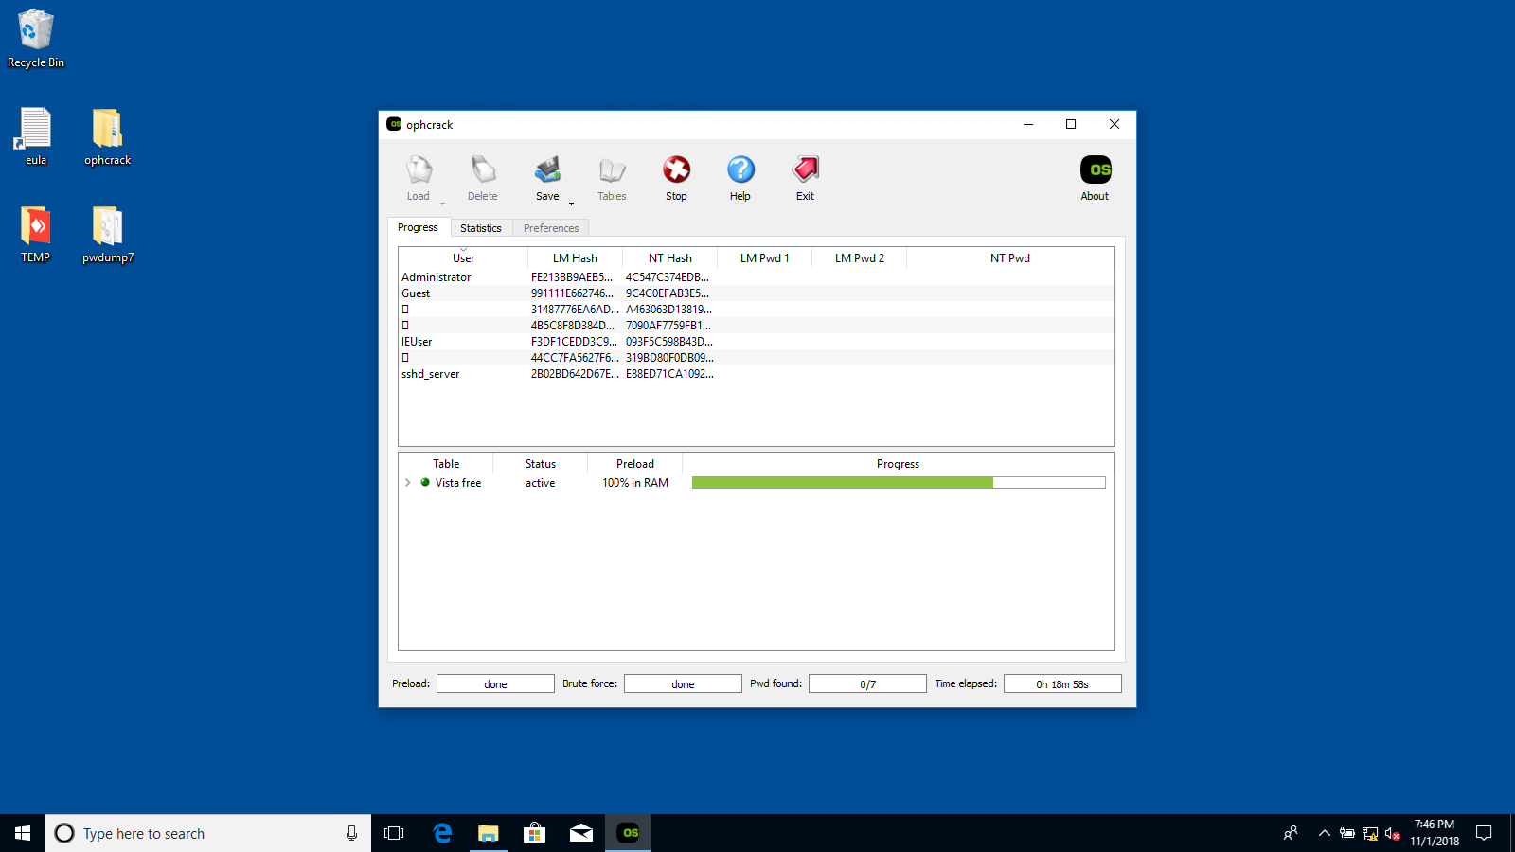This screenshot has height=852, width=1515.
Task: Select the Guest user row
Action: [756, 293]
